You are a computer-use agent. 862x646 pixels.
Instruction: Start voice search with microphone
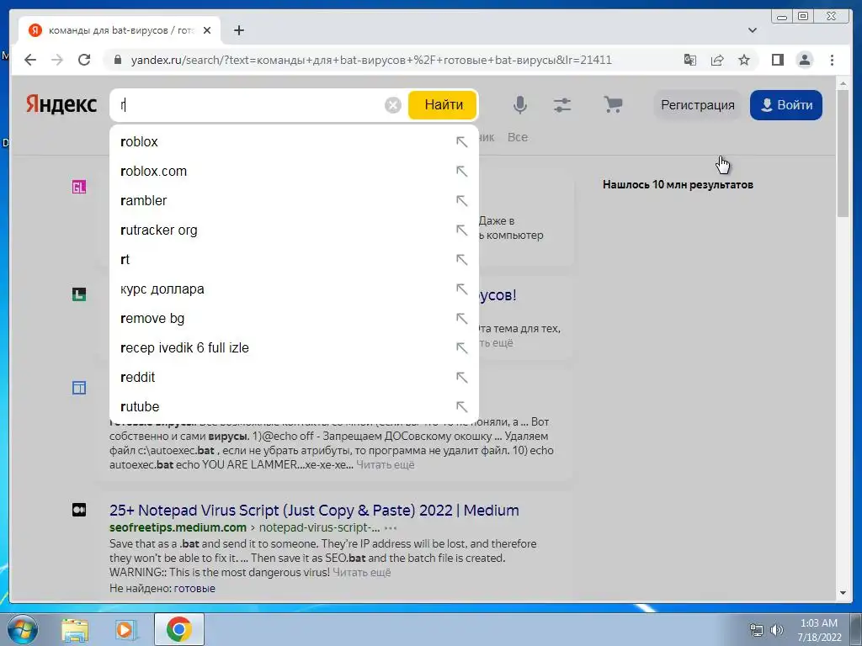point(520,104)
